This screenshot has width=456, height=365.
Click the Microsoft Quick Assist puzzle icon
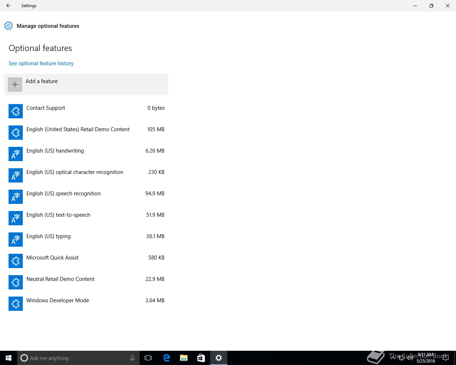[x=16, y=261]
